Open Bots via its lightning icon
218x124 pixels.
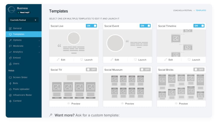point(10,83)
